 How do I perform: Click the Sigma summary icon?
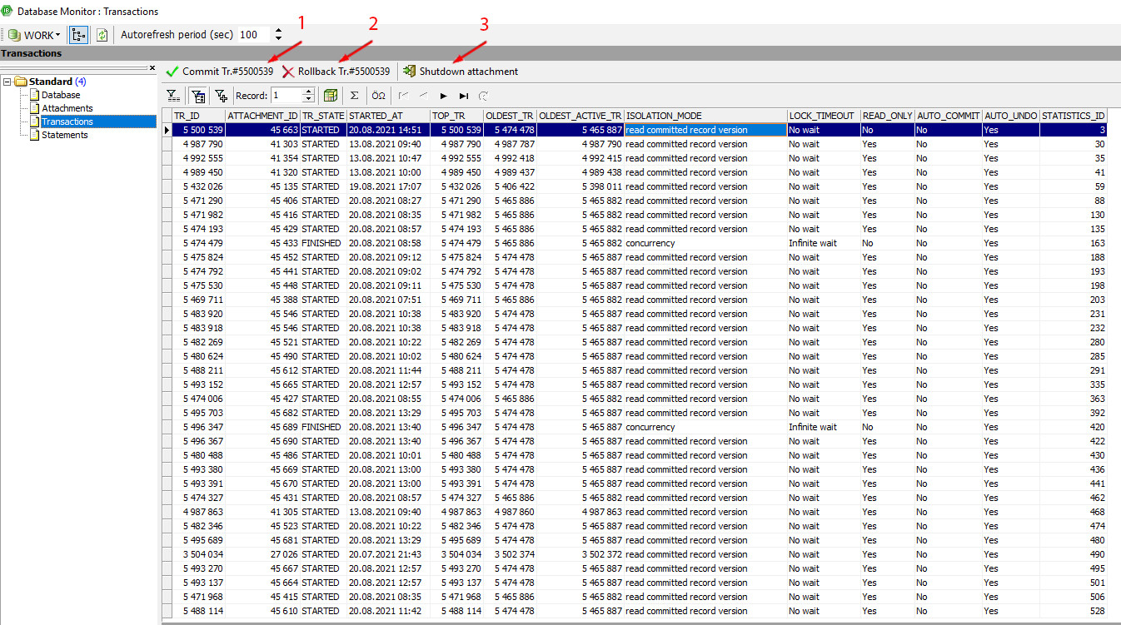(354, 96)
